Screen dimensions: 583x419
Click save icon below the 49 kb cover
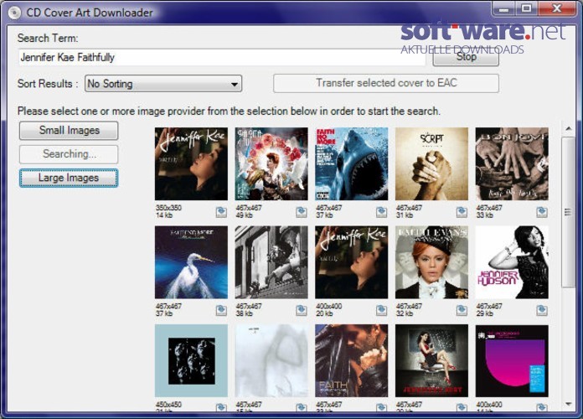coord(302,212)
